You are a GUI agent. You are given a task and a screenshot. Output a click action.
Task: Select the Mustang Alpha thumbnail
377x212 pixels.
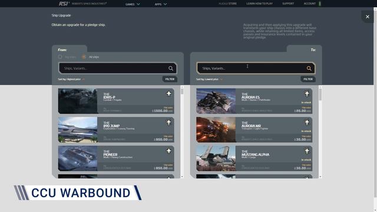tap(216, 158)
